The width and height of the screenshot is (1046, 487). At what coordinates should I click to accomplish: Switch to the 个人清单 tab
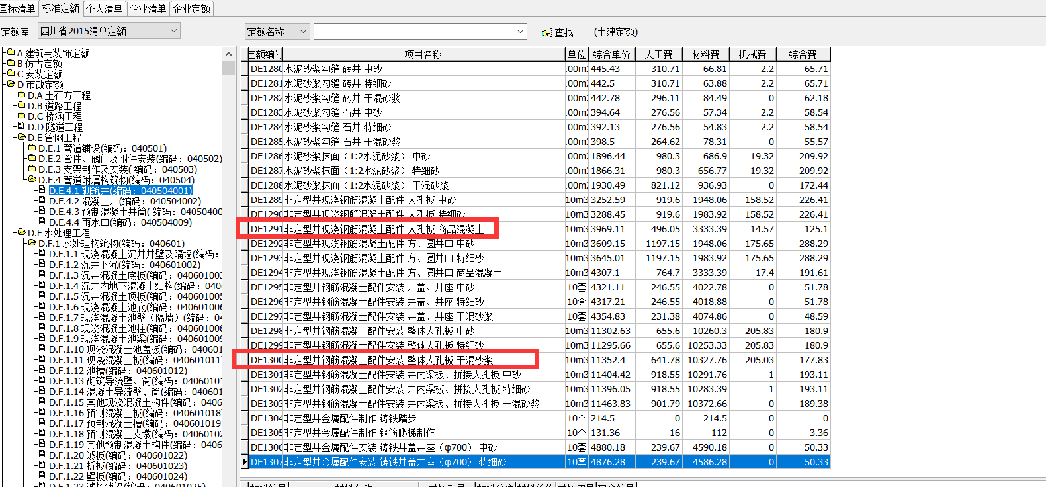point(105,9)
